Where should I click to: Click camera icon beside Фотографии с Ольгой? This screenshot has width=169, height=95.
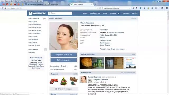point(76,66)
